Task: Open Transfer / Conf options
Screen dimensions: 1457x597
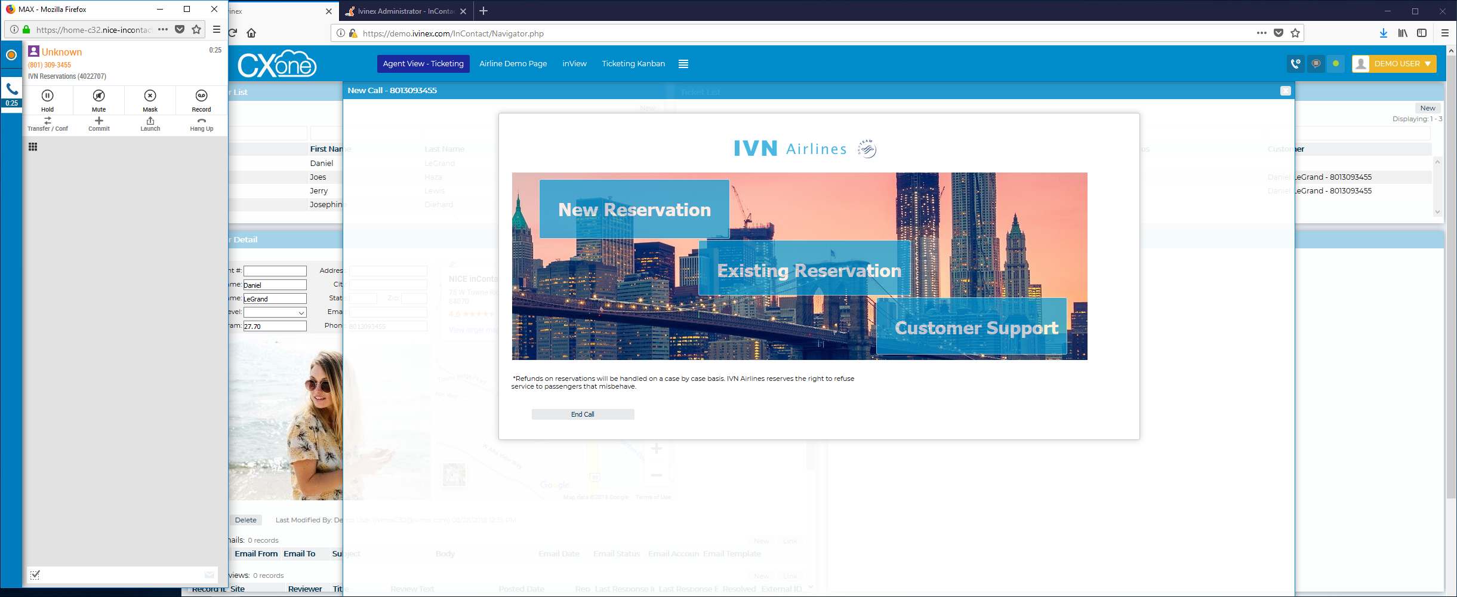Action: coord(48,124)
